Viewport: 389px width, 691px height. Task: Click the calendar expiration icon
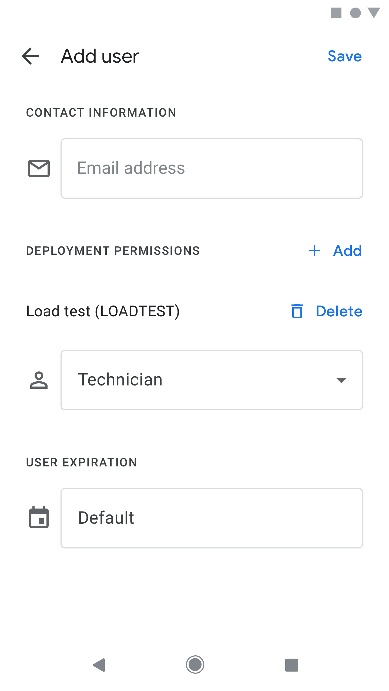tap(39, 517)
